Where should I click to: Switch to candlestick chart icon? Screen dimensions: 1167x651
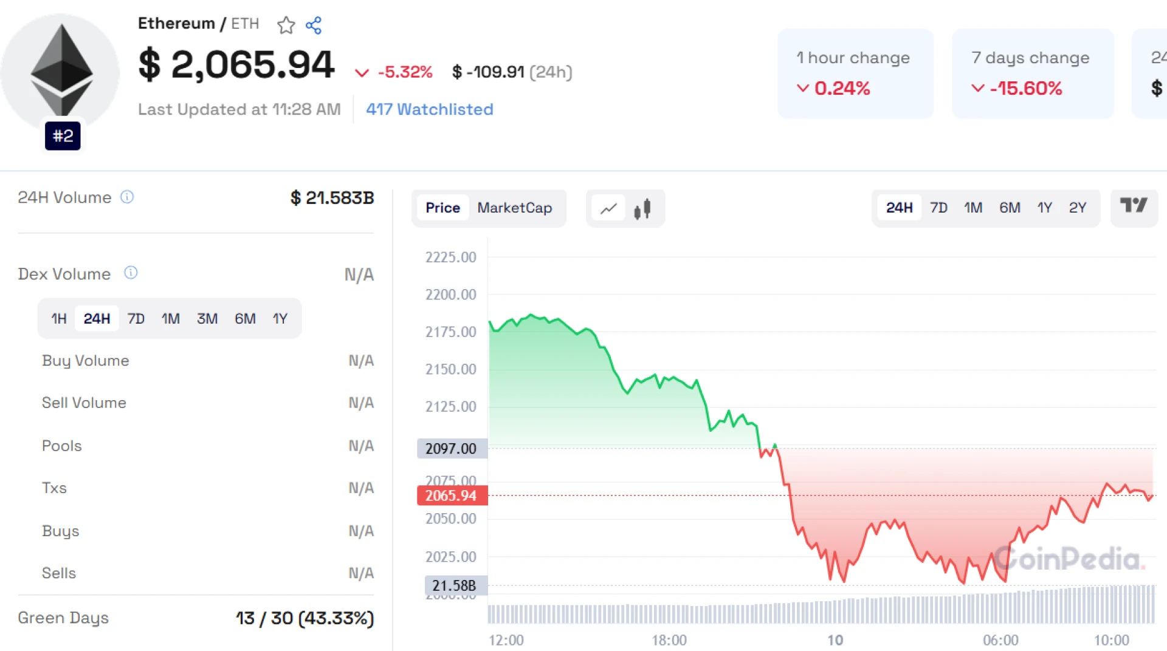pyautogui.click(x=642, y=208)
